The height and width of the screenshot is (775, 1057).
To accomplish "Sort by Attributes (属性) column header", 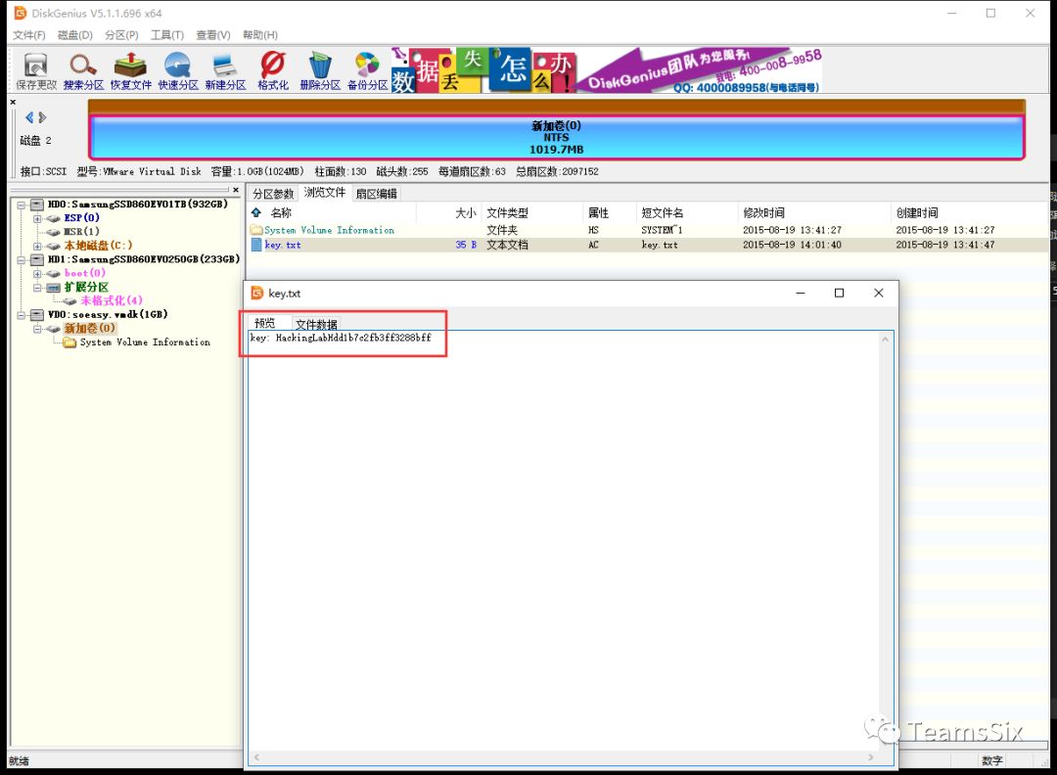I will coord(599,213).
